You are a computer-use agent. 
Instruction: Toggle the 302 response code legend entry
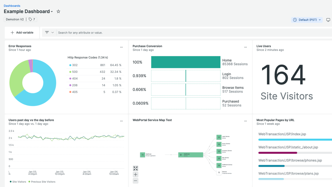pos(75,65)
